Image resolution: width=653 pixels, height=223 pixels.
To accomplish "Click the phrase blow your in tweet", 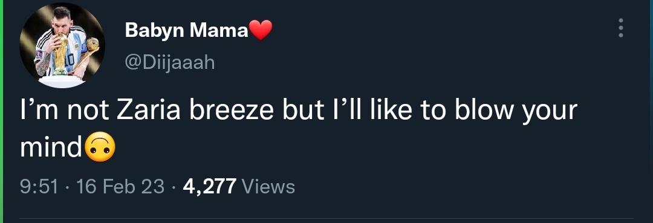I will pyautogui.click(x=516, y=111).
